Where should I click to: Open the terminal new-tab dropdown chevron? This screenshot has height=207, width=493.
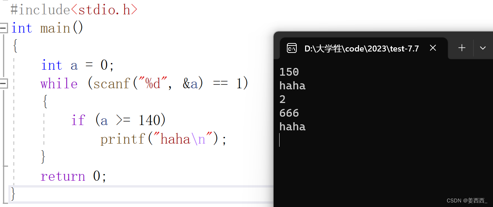[x=483, y=48]
